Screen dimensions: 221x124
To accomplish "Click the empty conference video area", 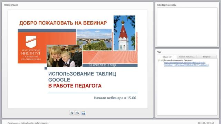I will coord(187,27).
